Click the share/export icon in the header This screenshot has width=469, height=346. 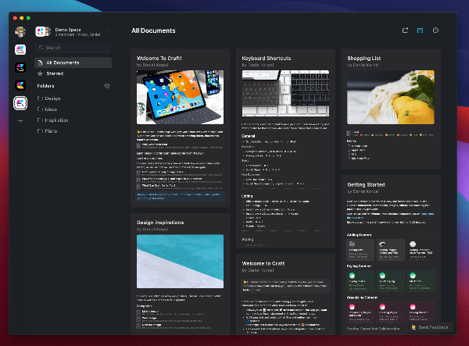[x=405, y=30]
